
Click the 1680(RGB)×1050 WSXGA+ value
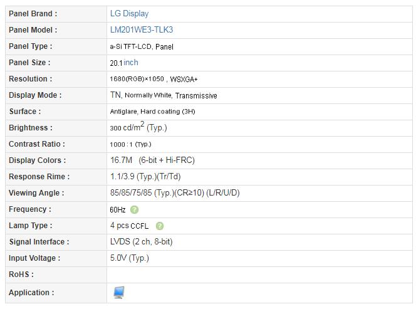[x=154, y=79]
